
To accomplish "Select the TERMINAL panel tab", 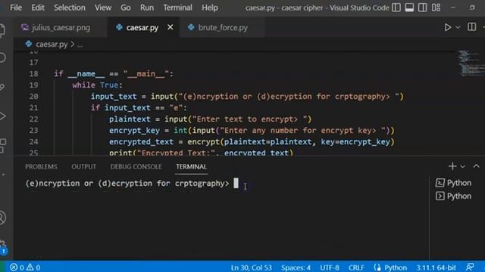I will click(x=191, y=166).
